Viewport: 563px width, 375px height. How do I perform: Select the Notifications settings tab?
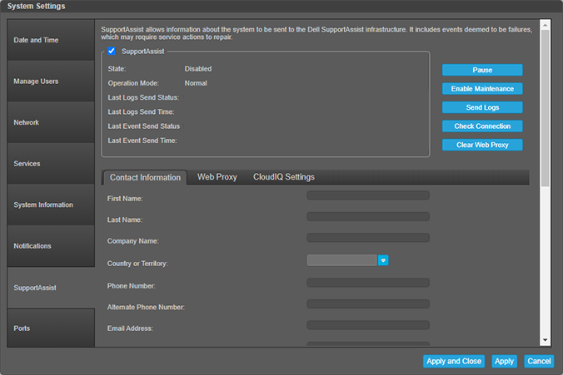[x=51, y=246]
